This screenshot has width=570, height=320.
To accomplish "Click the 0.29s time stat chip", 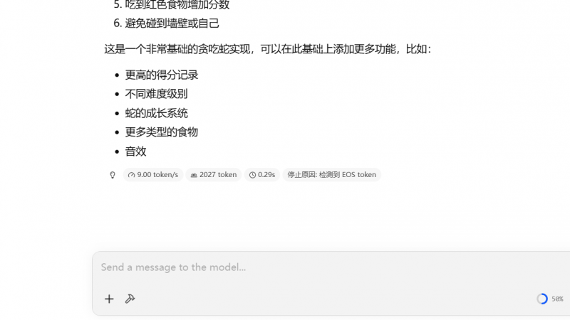I will point(262,175).
